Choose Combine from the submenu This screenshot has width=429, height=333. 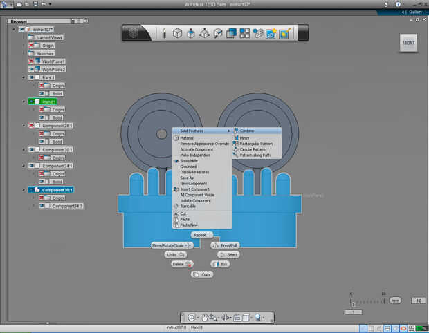tap(257, 131)
